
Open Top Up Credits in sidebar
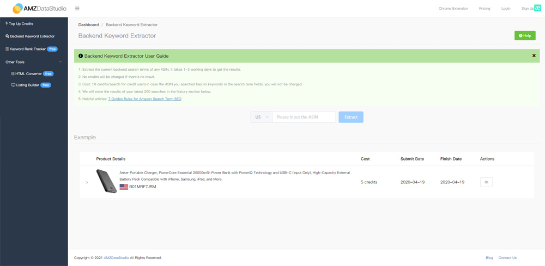[20, 24]
